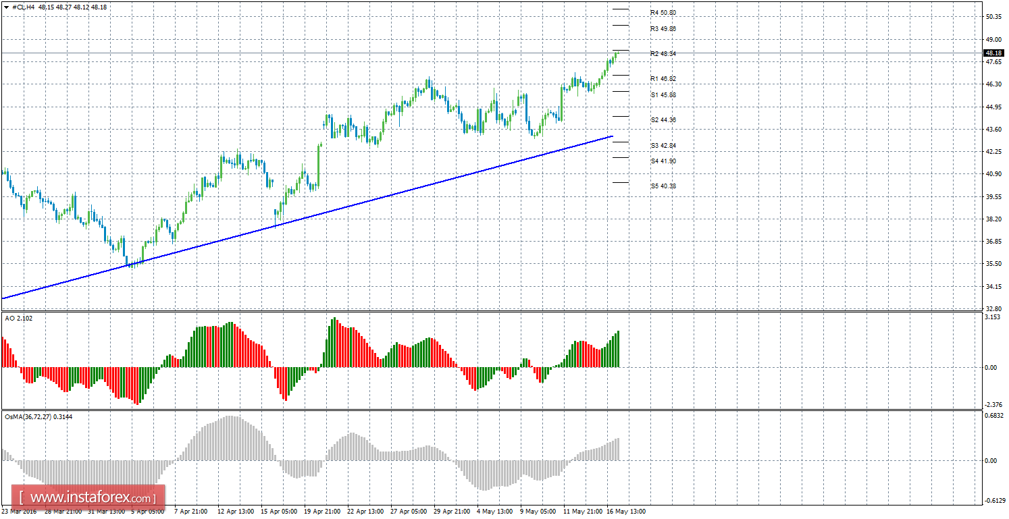Click the 44.95 price scale value

click(993, 107)
